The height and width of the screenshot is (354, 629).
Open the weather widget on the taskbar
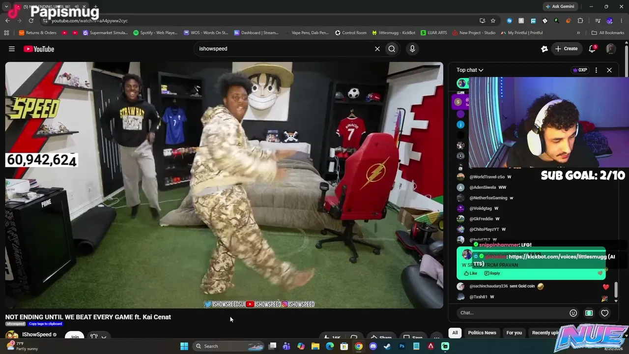23,346
